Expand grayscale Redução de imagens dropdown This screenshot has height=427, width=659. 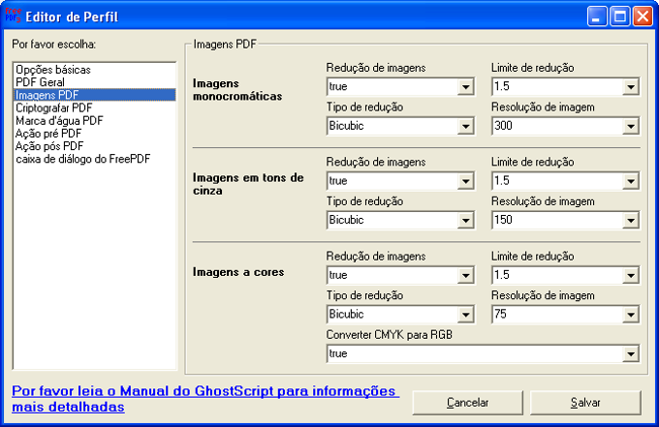pyautogui.click(x=466, y=181)
